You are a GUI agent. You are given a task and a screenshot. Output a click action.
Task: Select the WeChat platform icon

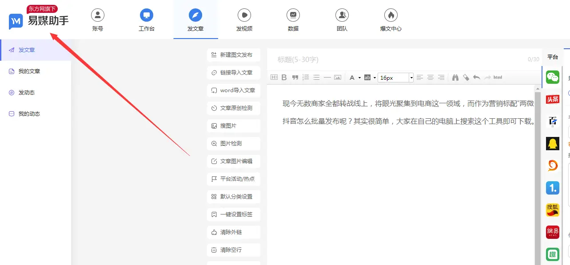point(553,77)
